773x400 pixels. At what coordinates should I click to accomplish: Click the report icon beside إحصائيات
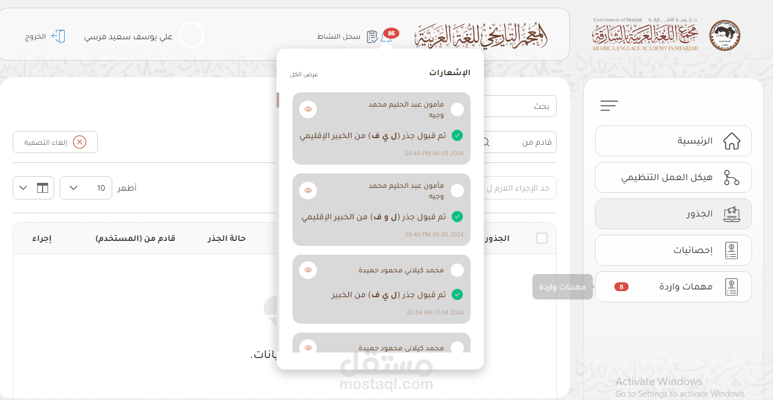point(732,250)
